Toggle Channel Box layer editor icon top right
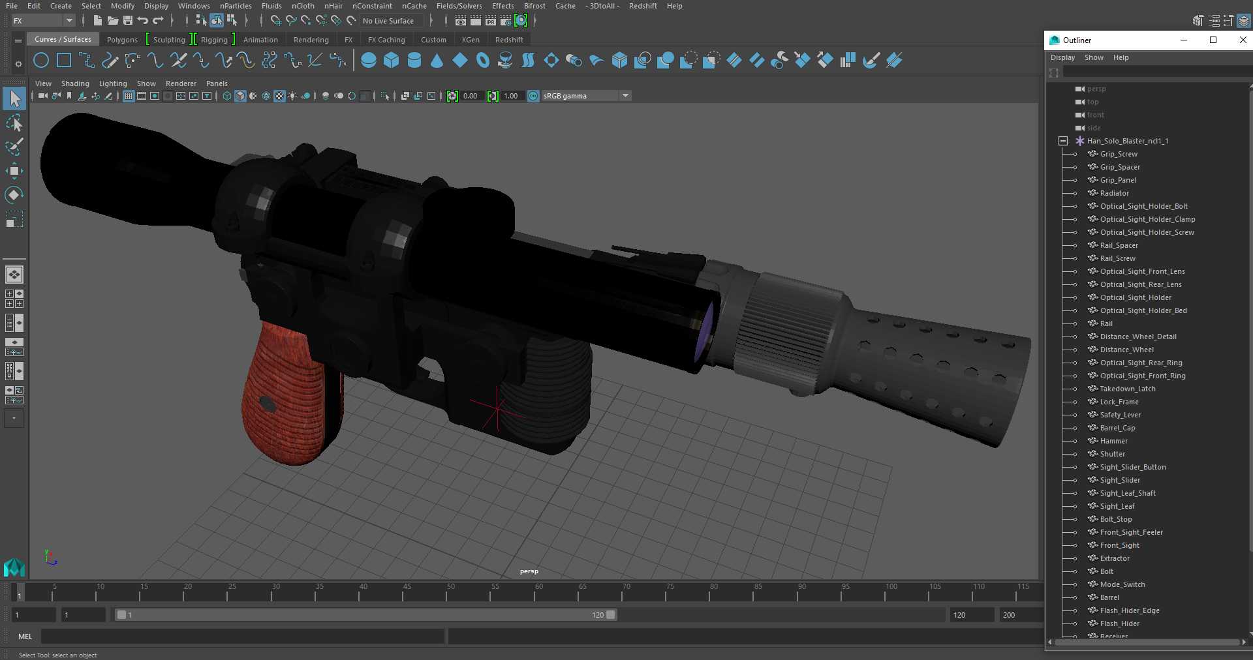This screenshot has height=660, width=1253. (x=1244, y=21)
